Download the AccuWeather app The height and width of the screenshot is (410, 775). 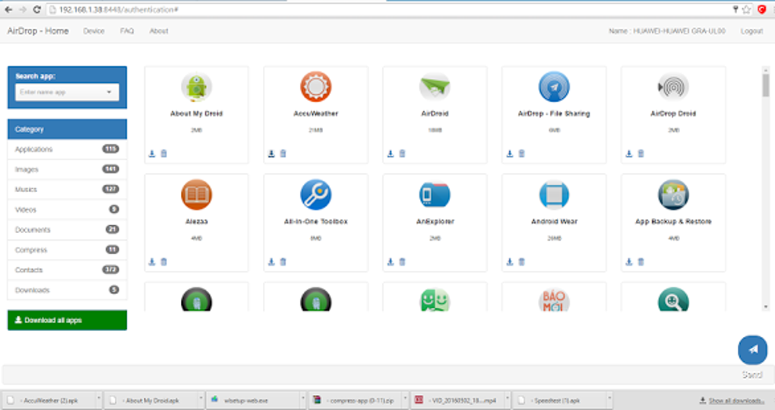click(271, 153)
